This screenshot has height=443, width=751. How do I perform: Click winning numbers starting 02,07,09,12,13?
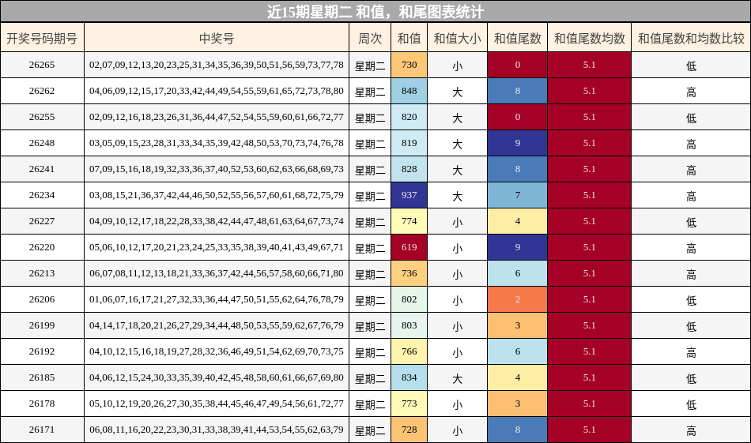click(x=217, y=65)
